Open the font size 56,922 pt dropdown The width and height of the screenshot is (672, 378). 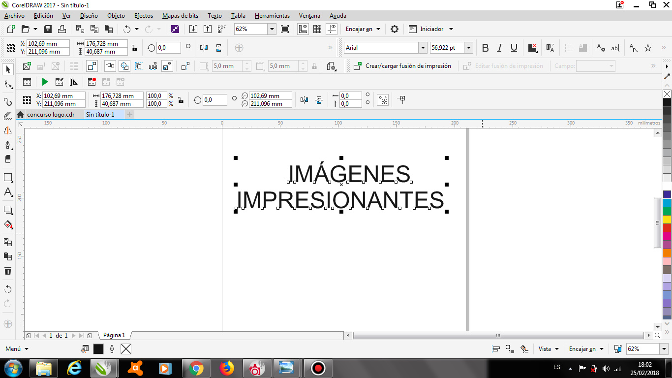coord(469,48)
